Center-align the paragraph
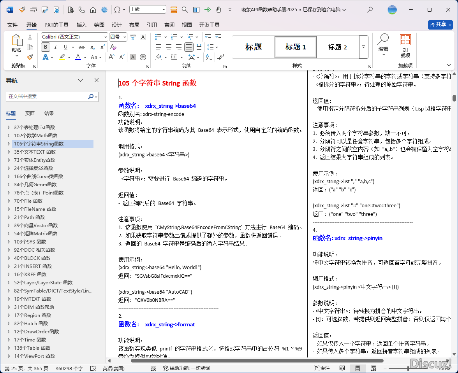Screen dimensions: 458x373 pos(169,47)
